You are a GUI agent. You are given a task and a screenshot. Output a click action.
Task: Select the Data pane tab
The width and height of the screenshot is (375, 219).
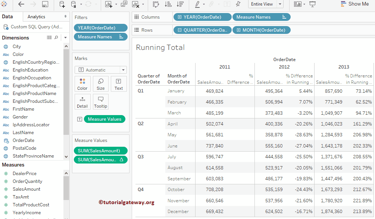pos(7,17)
